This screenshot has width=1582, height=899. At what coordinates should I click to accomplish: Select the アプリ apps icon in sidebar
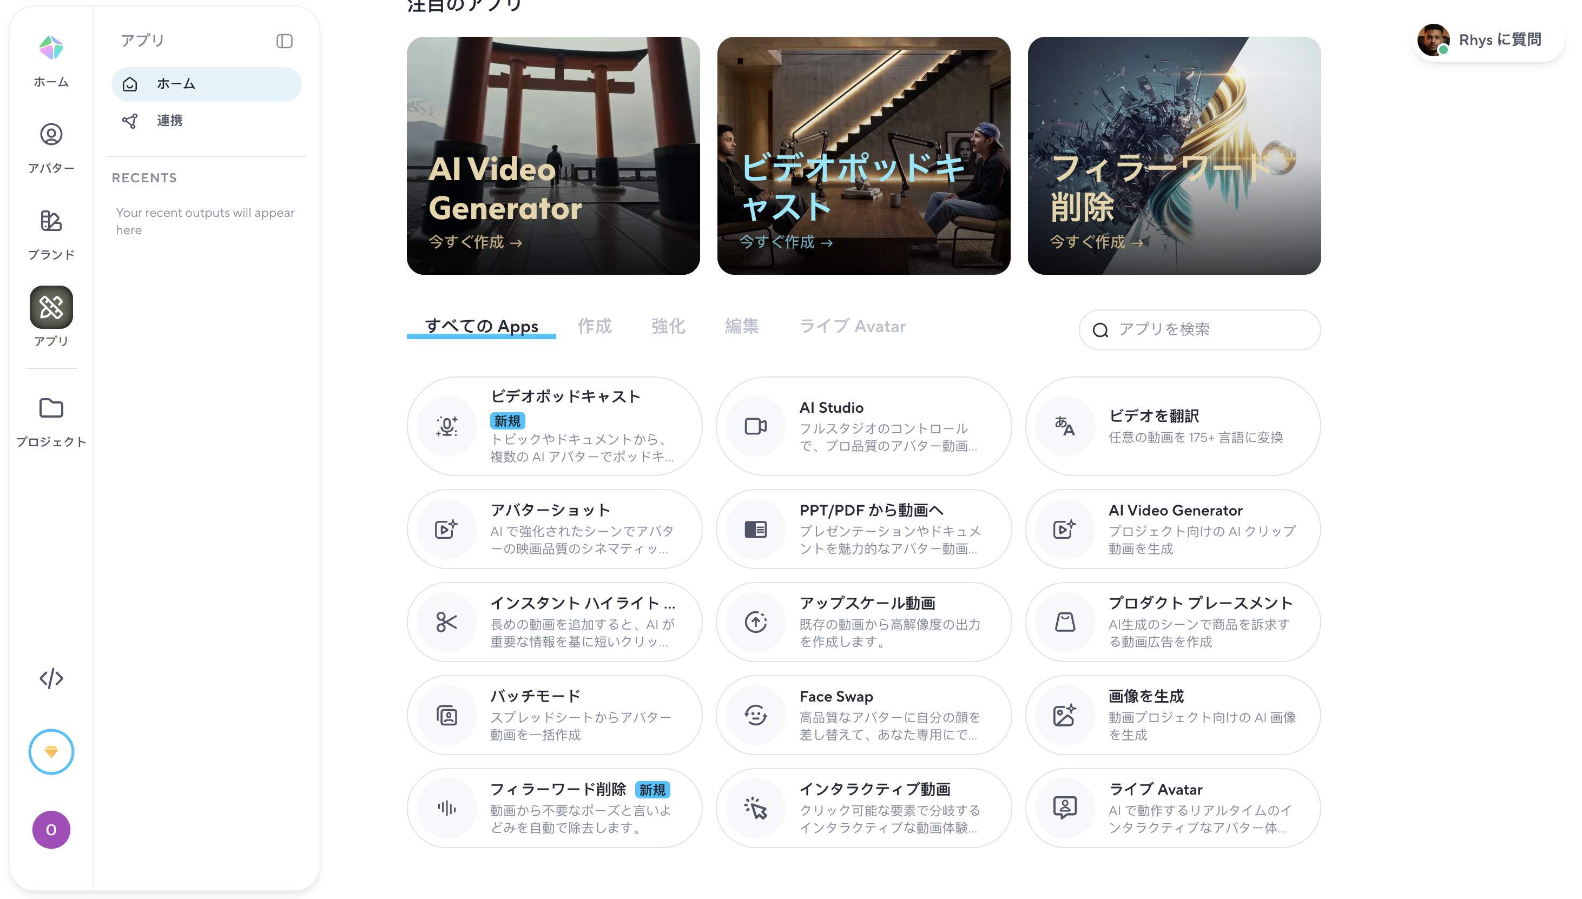click(51, 307)
